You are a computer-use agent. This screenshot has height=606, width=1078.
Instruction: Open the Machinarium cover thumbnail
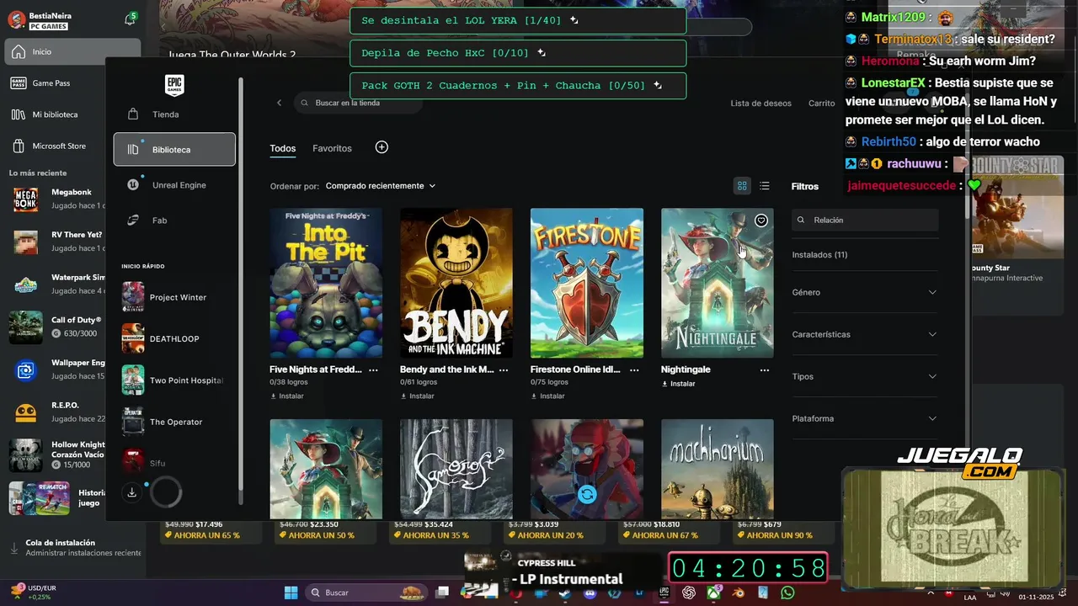coord(718,469)
